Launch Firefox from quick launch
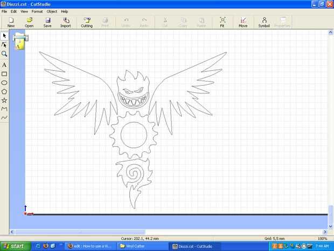This screenshot has height=251, width=334. click(x=46, y=246)
